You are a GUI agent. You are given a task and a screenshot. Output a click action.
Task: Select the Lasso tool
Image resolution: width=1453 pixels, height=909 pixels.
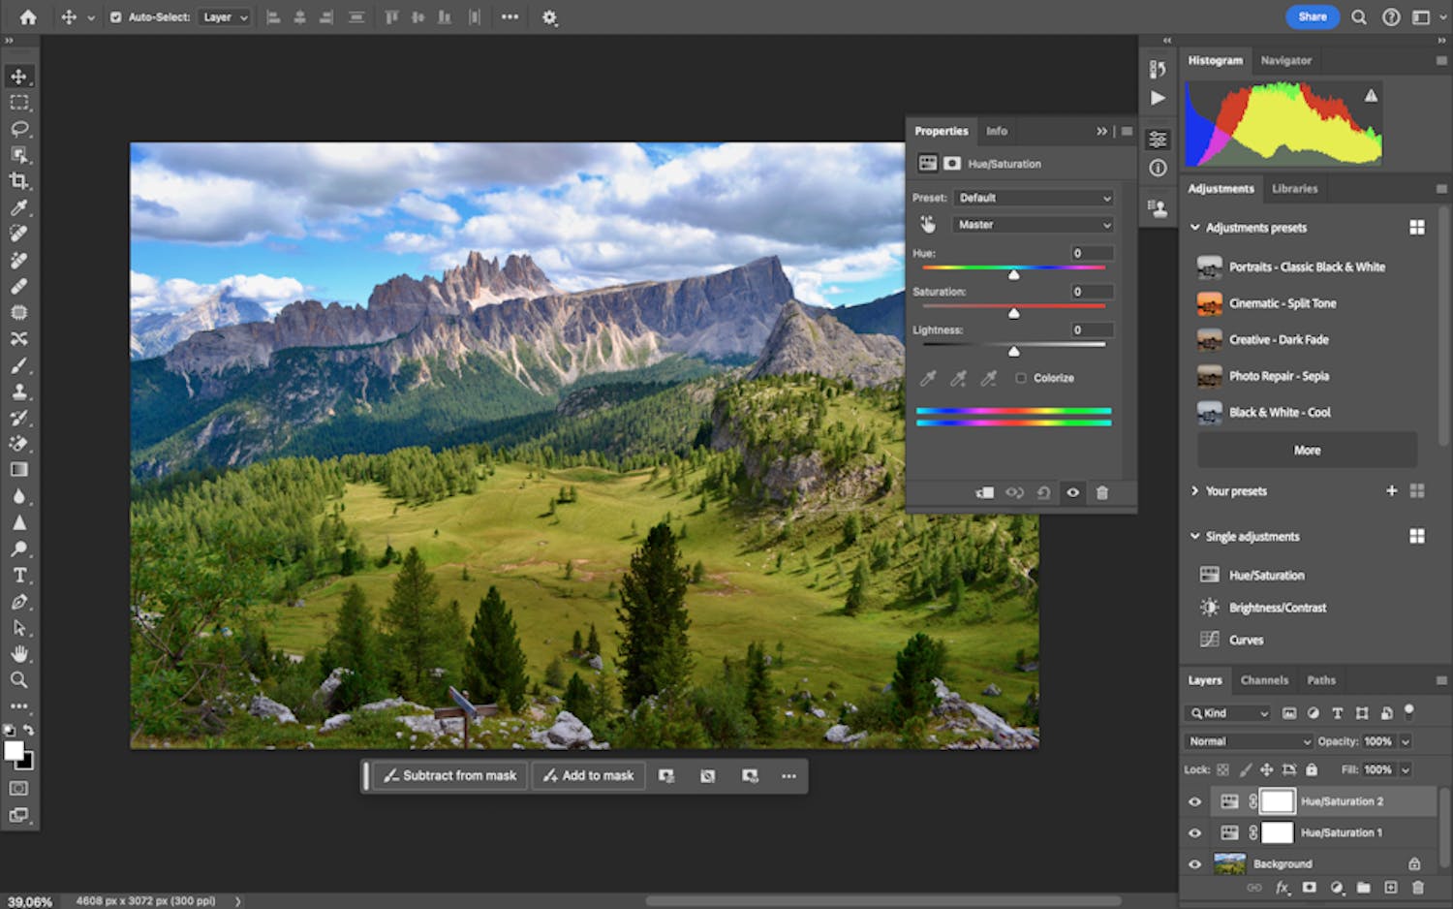point(18,129)
